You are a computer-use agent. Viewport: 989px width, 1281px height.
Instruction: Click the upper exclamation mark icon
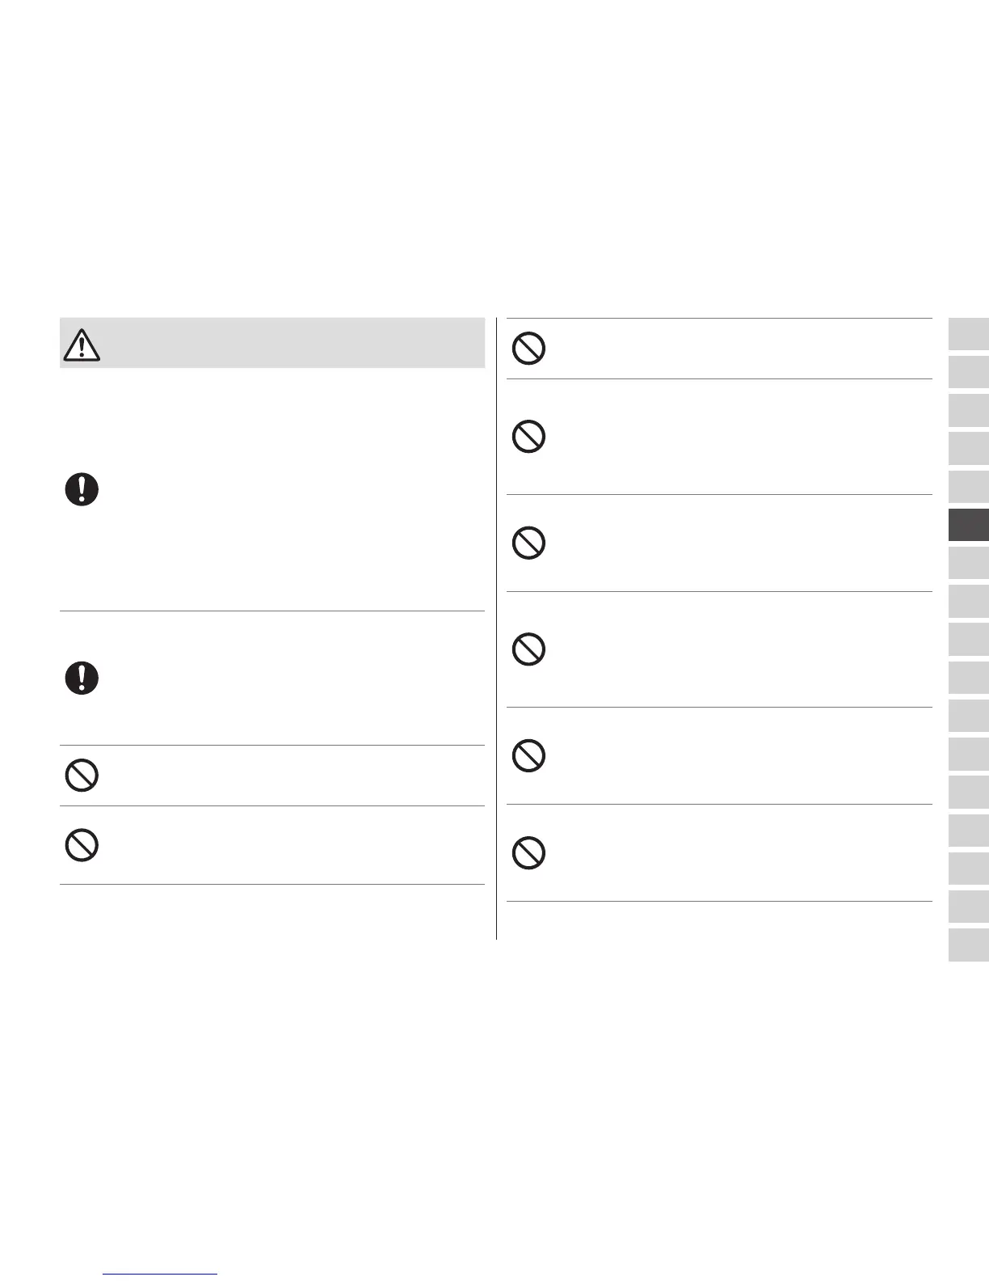(x=82, y=490)
